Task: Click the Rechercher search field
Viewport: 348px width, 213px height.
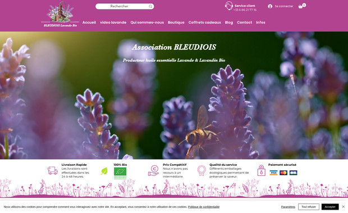Action: [125, 6]
